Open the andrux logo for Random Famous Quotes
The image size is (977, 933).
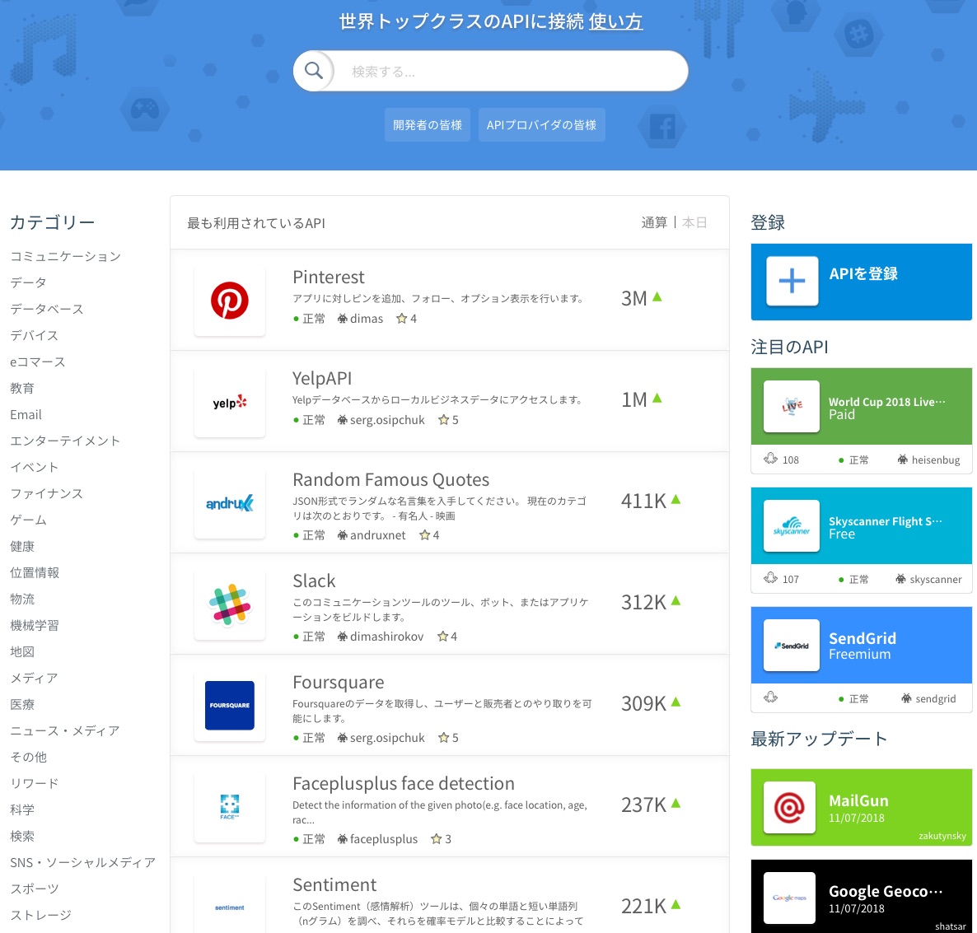pyautogui.click(x=229, y=503)
